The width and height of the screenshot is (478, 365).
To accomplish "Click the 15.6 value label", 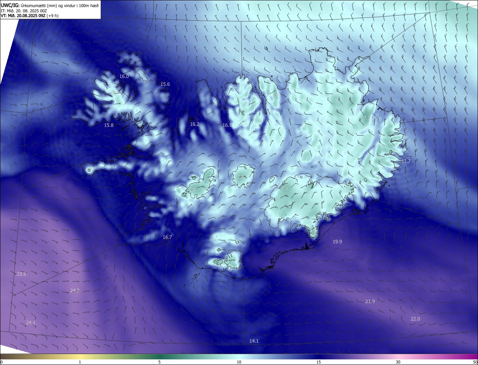I will coord(165,84).
